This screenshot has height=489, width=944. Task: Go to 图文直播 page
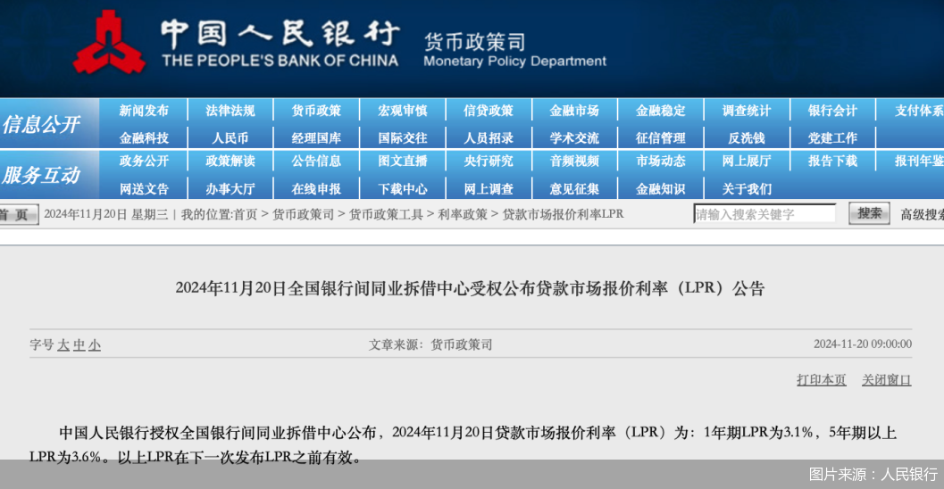402,162
